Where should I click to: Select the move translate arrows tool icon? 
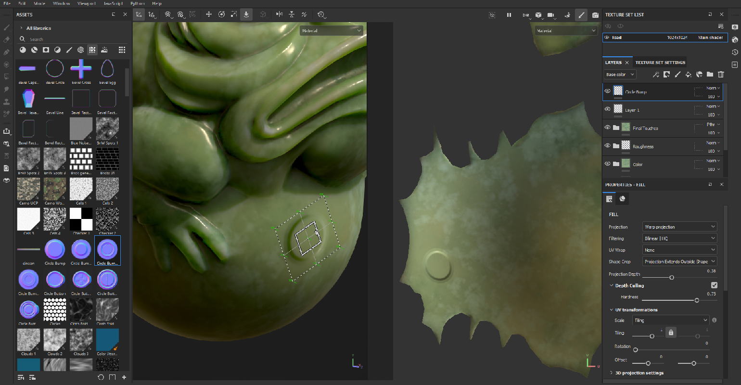209,14
